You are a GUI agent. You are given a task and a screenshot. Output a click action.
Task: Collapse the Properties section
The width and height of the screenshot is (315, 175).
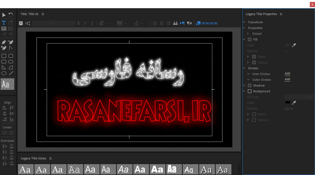[244, 28]
